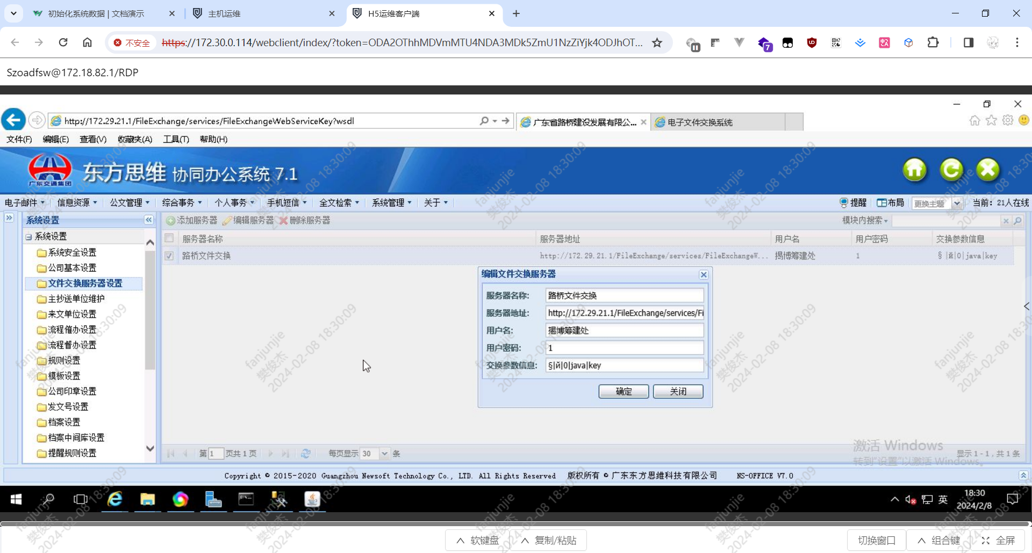Open the 文件(F) menu in Internet Explorer
The width and height of the screenshot is (1032, 553).
[19, 140]
